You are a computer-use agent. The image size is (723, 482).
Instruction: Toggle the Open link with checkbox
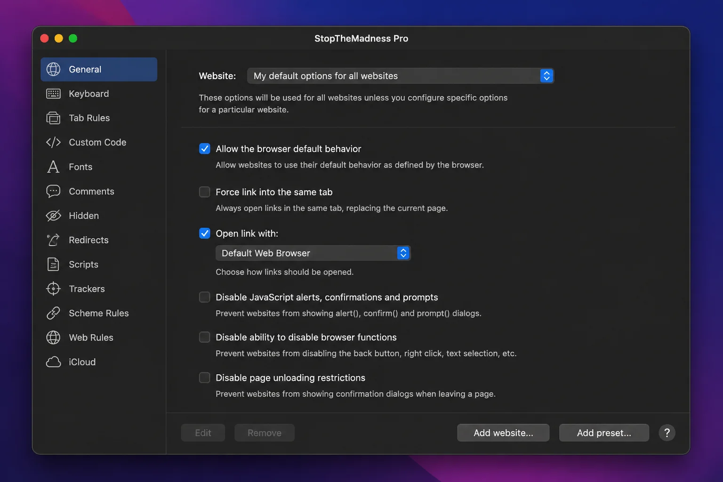click(x=205, y=233)
